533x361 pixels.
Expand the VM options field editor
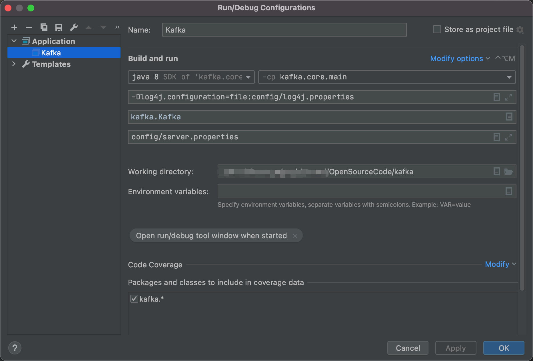[x=508, y=97]
